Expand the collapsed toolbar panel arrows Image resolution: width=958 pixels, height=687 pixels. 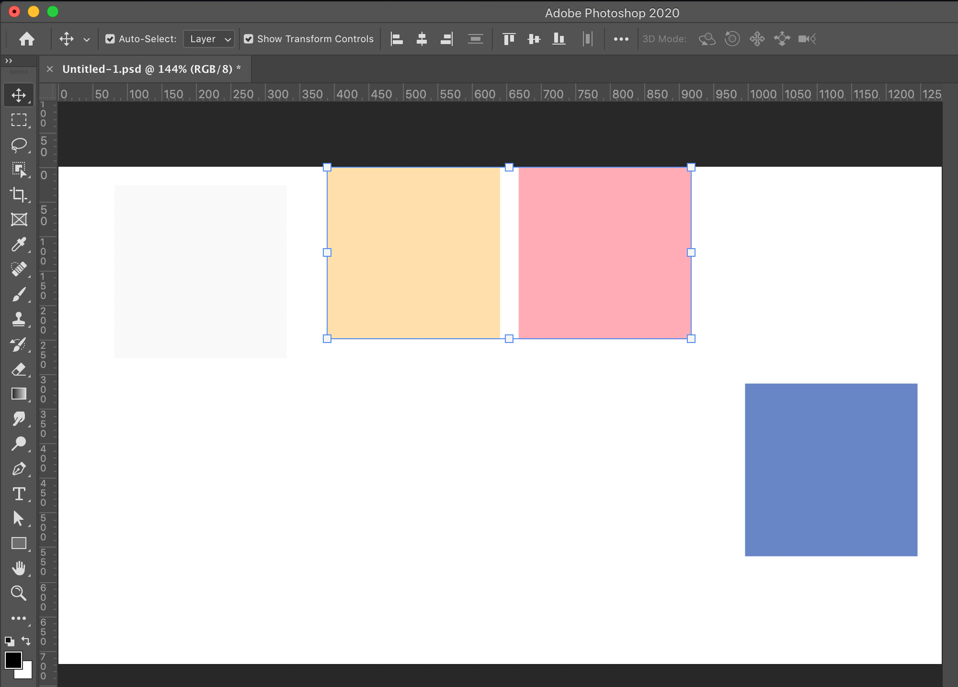click(x=9, y=61)
